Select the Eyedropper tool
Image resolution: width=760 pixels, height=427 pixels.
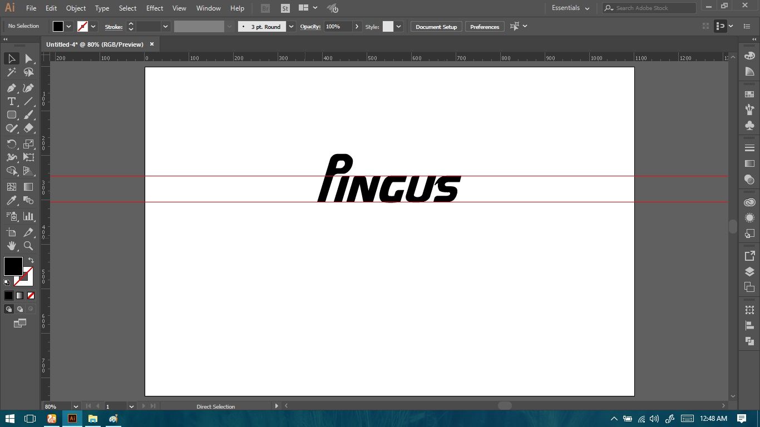pos(11,200)
